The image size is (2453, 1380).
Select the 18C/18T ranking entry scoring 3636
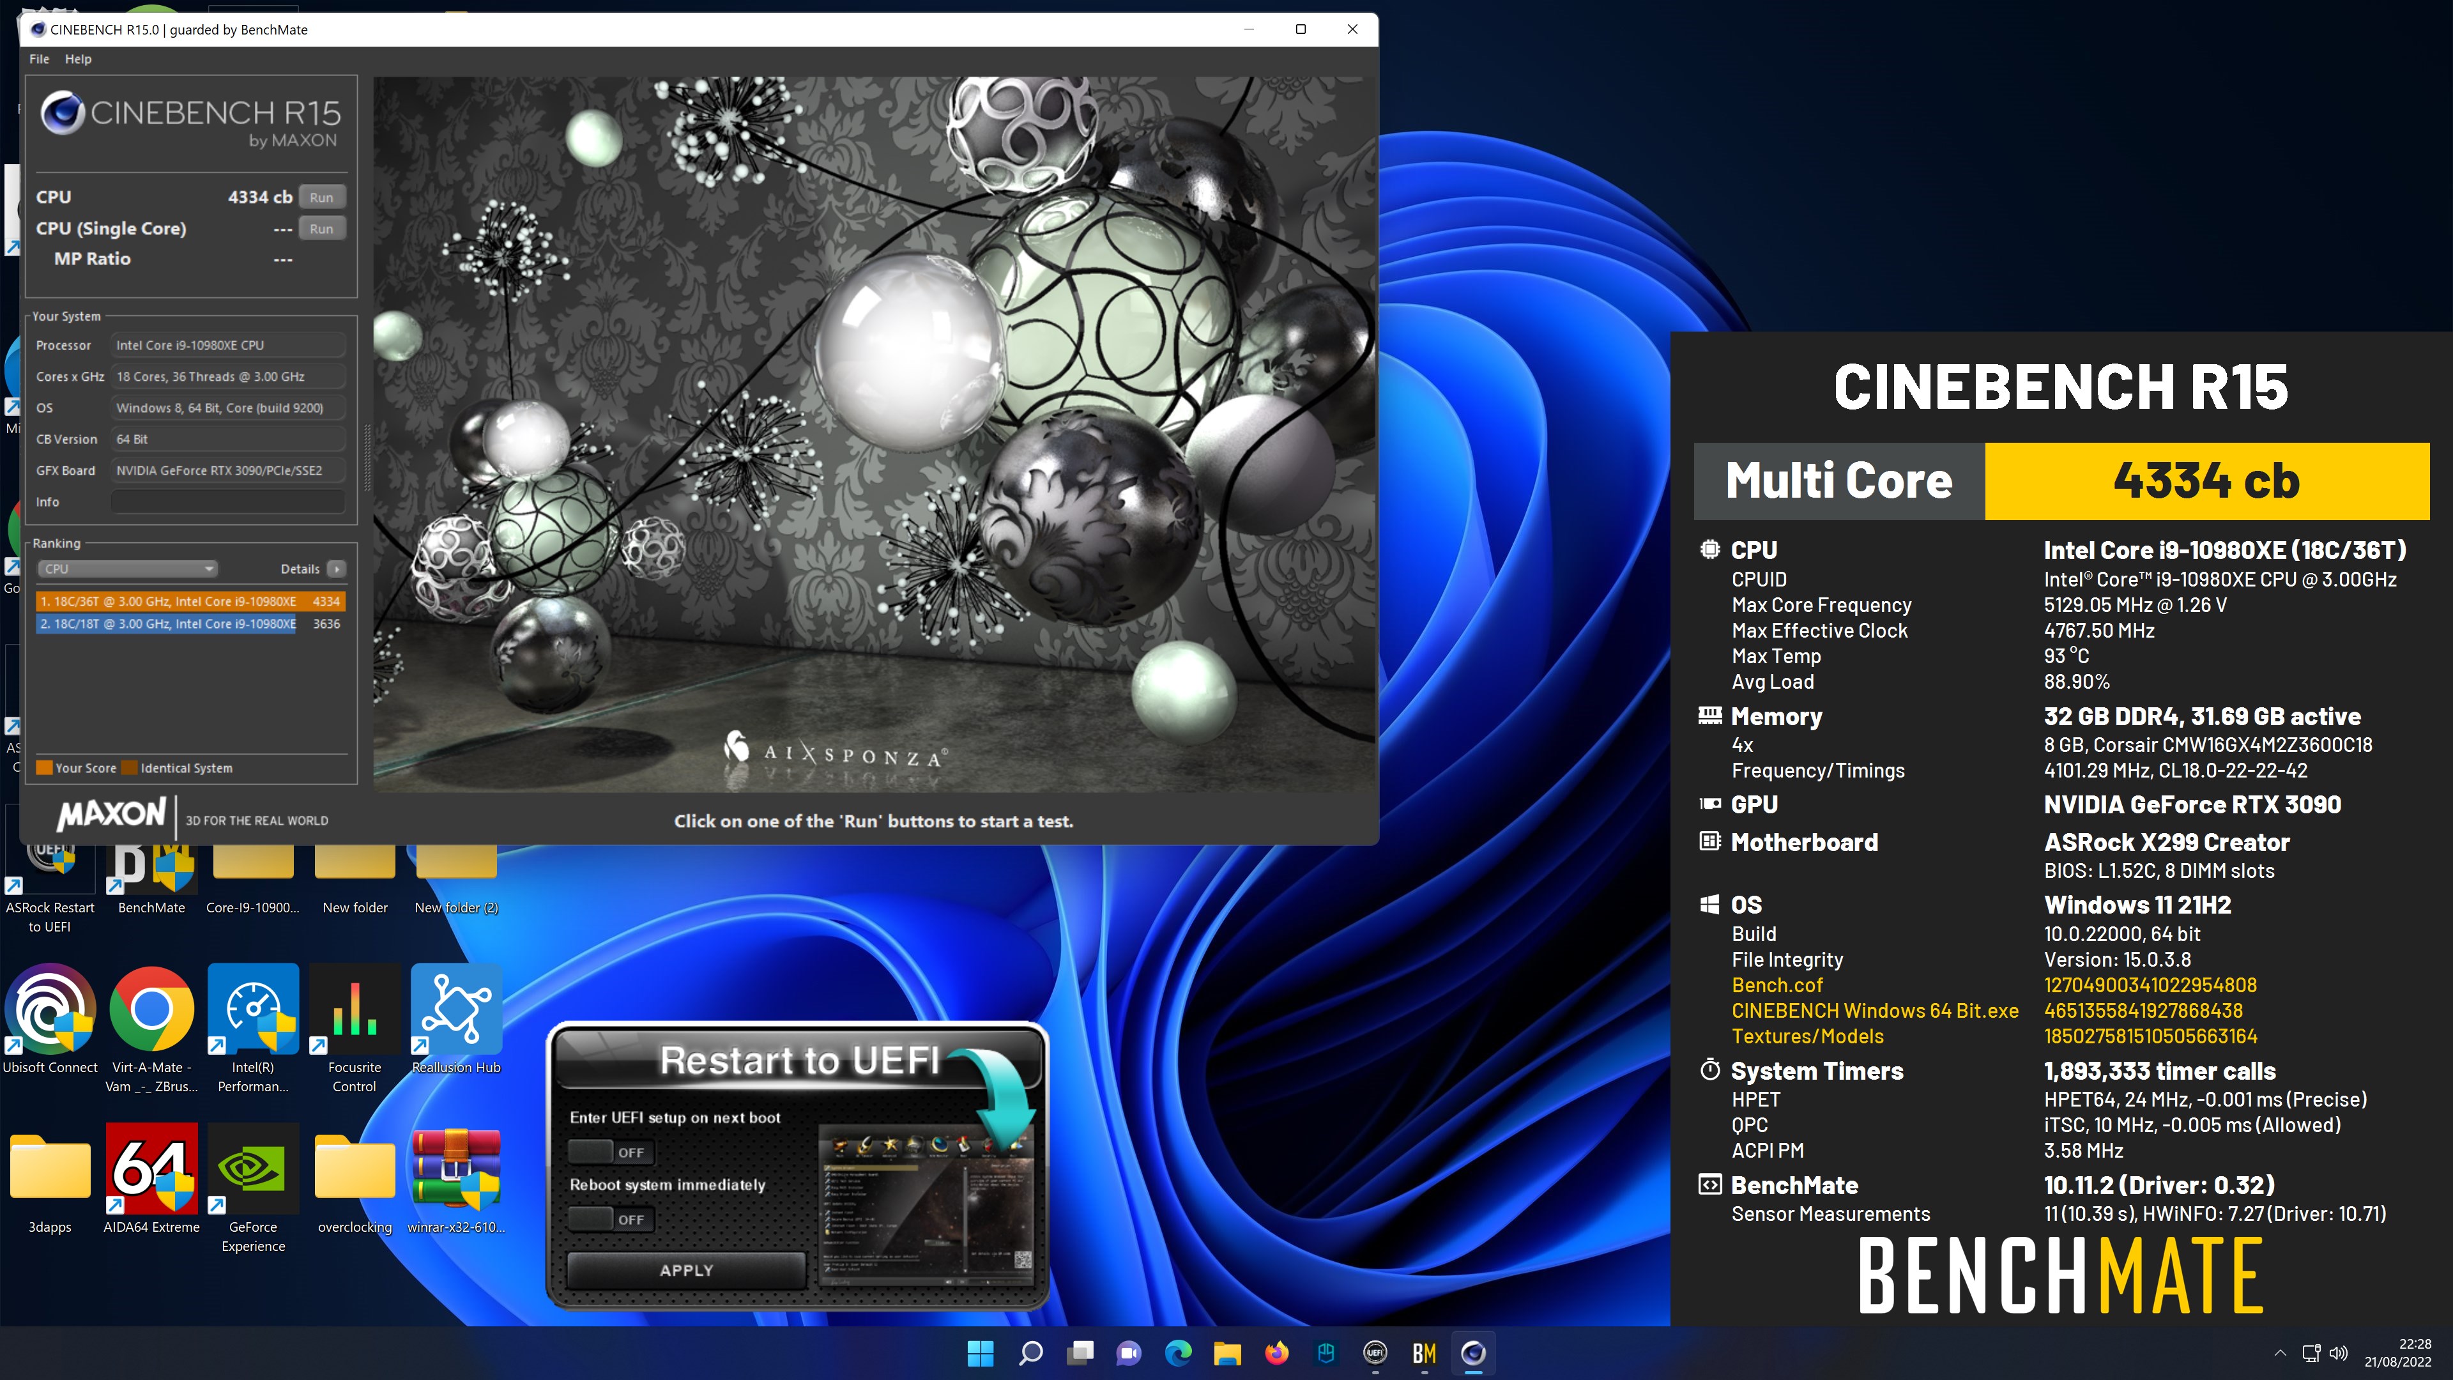click(x=190, y=624)
